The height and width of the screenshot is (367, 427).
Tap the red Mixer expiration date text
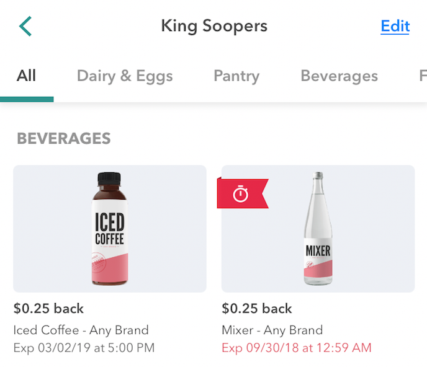[297, 348]
